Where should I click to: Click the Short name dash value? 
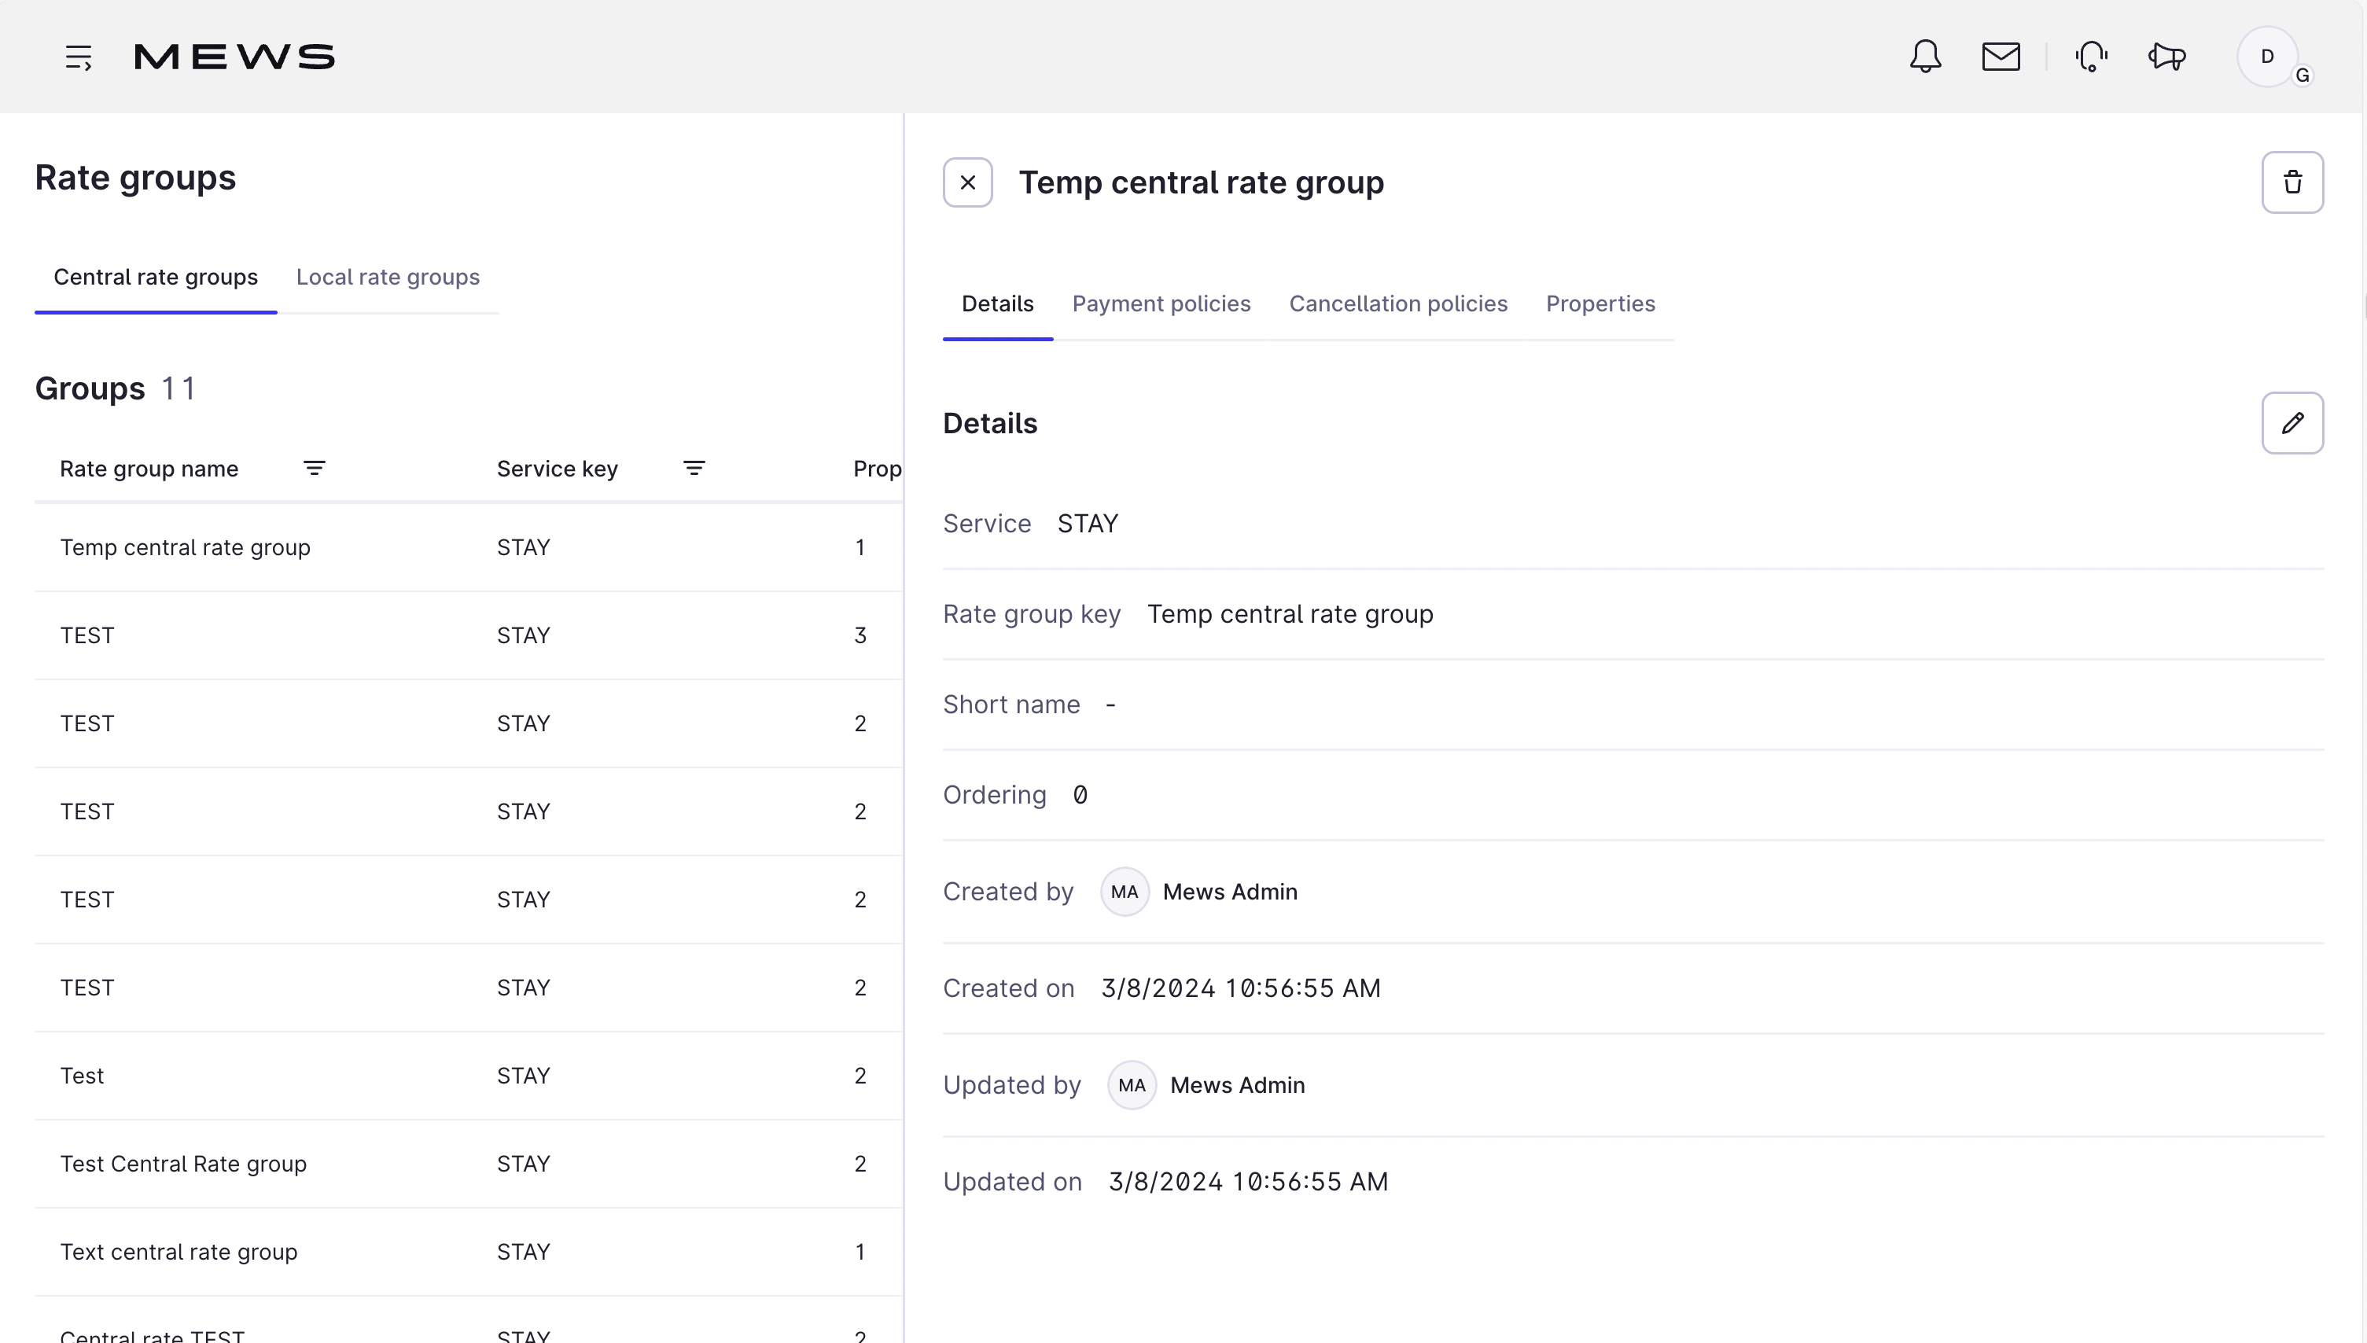pyautogui.click(x=1110, y=705)
